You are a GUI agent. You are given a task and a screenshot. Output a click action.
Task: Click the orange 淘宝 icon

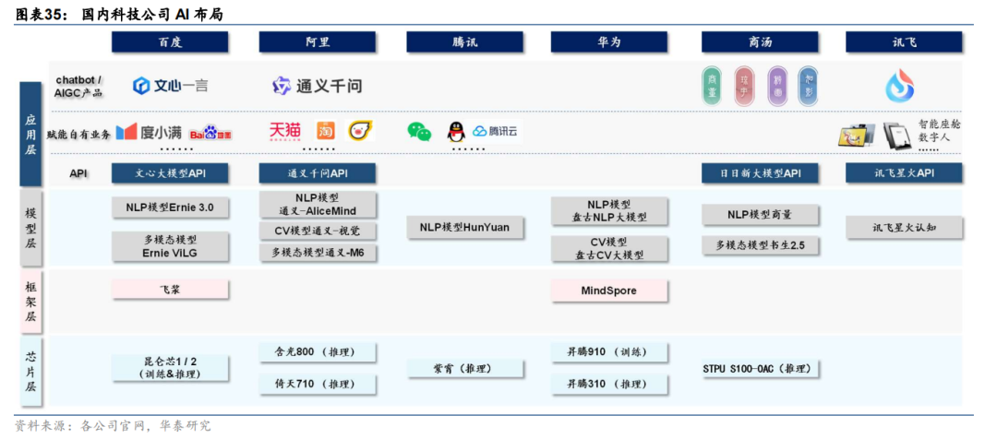click(x=326, y=130)
